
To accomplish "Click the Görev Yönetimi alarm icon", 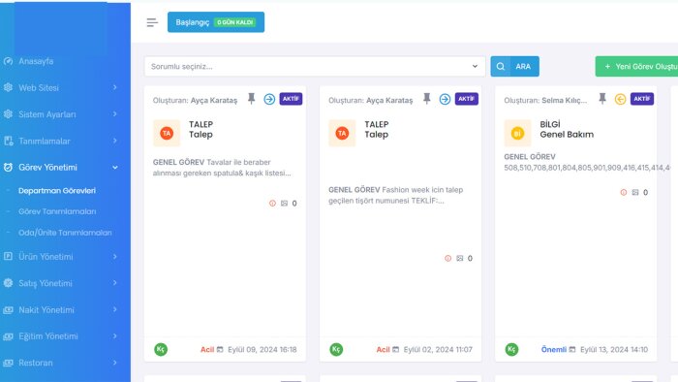I will pyautogui.click(x=8, y=167).
